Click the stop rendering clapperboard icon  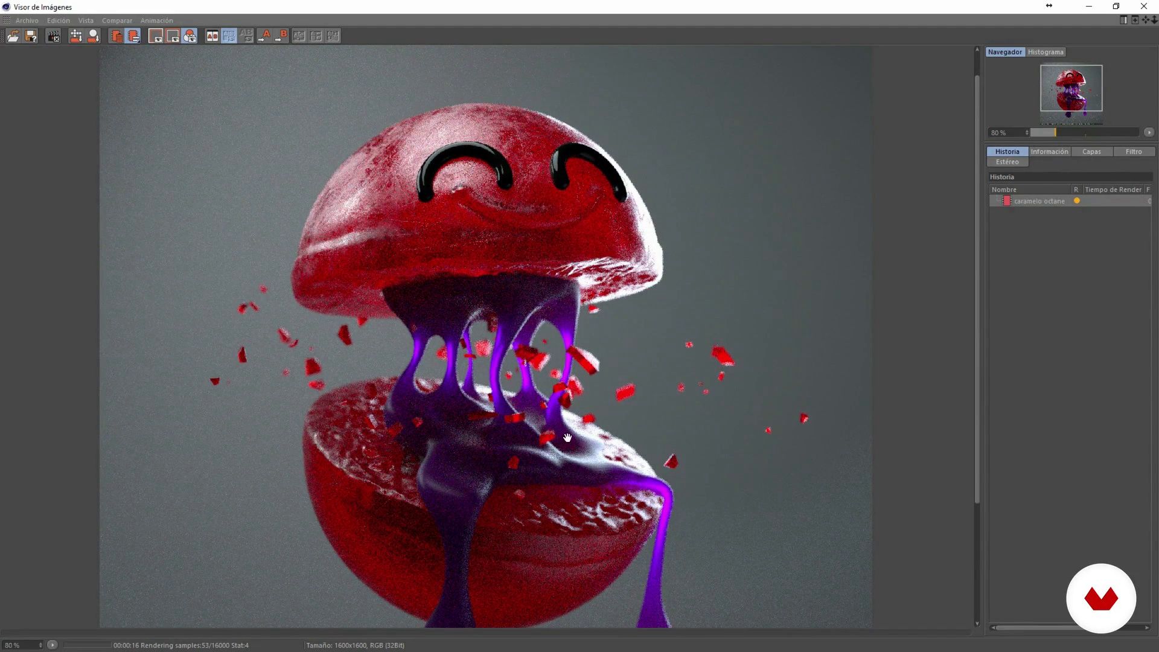point(54,36)
